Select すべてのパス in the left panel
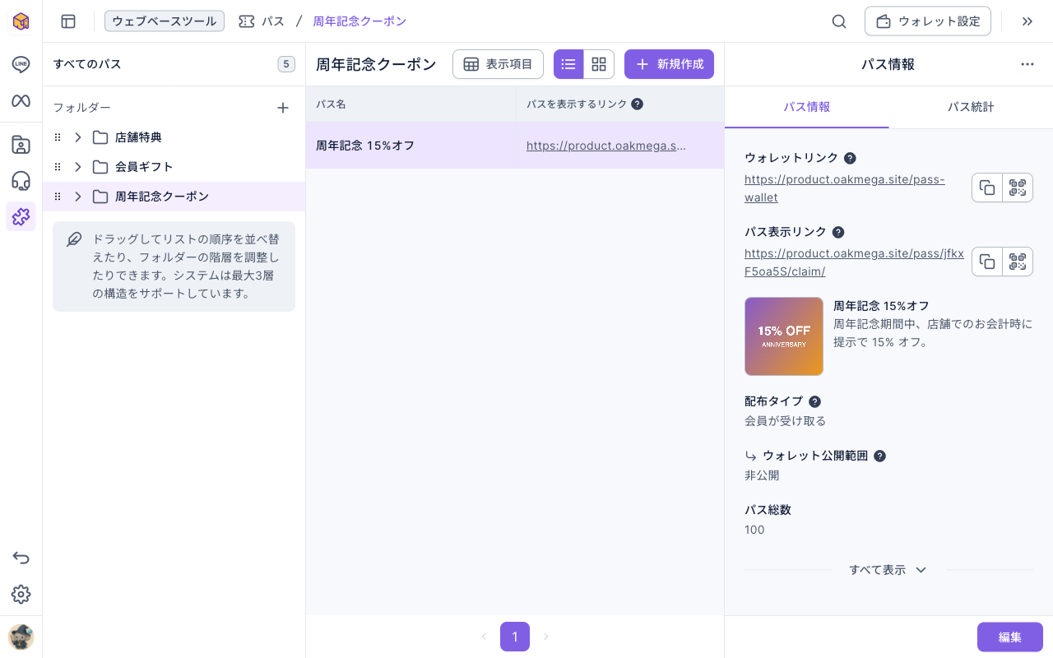The image size is (1053, 658). click(x=174, y=64)
